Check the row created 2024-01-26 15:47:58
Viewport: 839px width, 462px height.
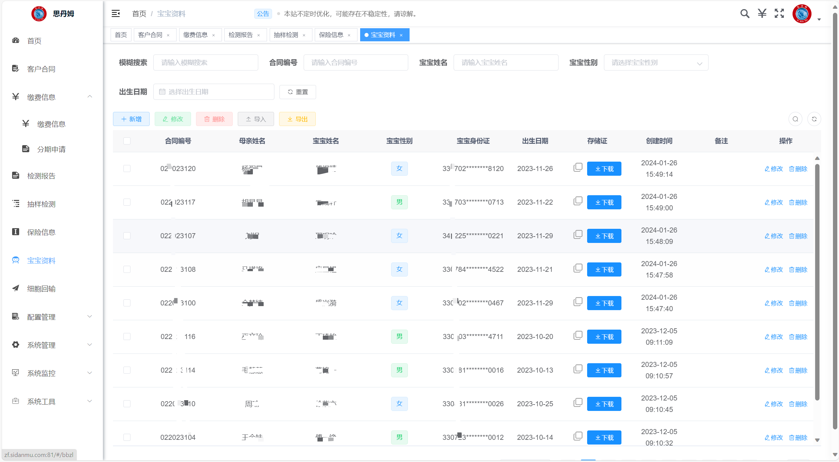pos(127,269)
